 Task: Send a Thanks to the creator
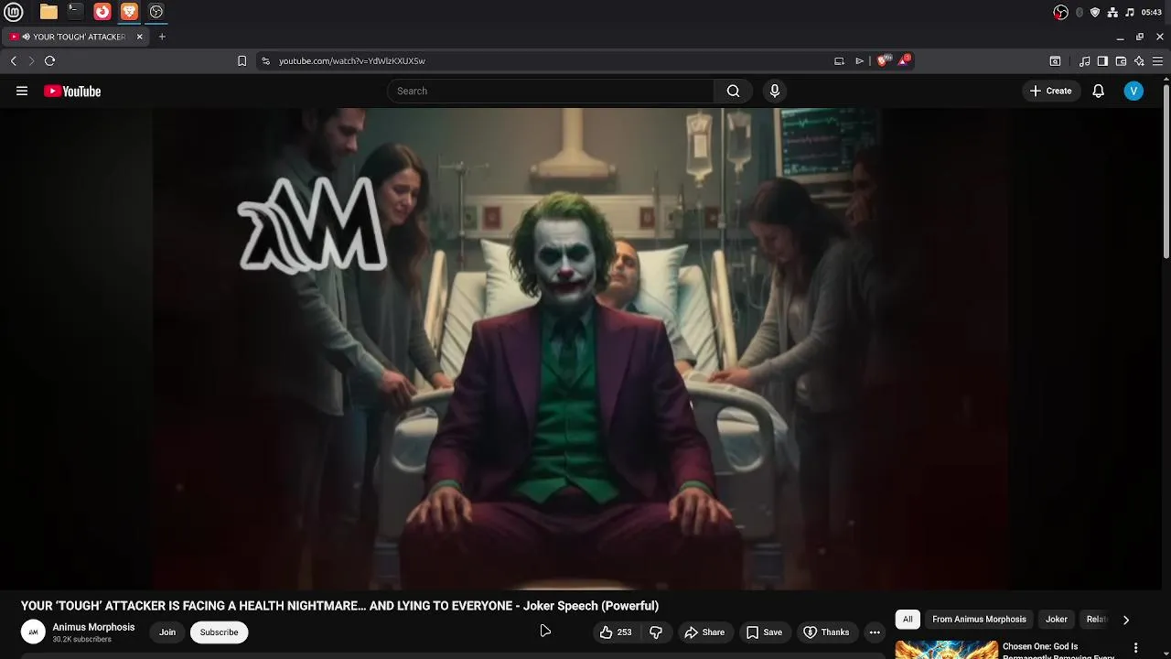point(826,632)
